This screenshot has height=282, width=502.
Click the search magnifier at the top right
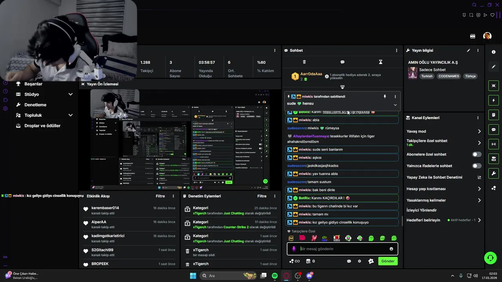[x=474, y=5]
